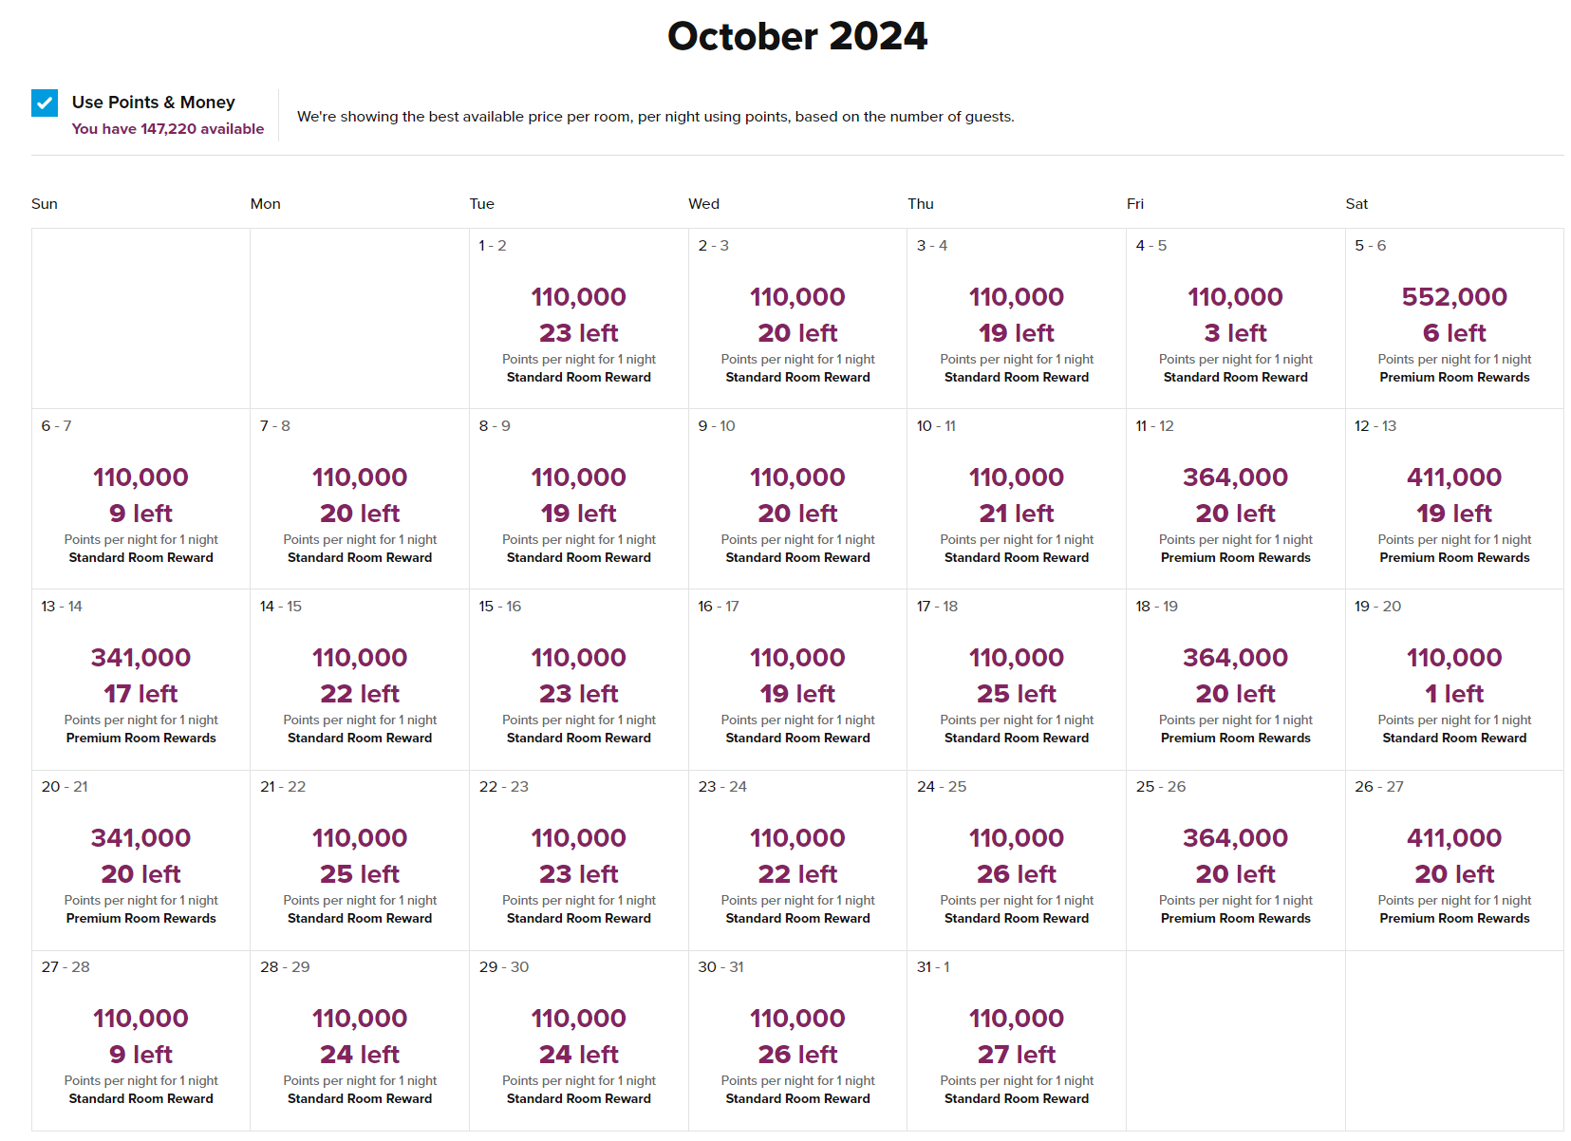Screen dimensions: 1571x1141
Task: Select the 24 - 25 night with 26 left
Action: point(1017,860)
